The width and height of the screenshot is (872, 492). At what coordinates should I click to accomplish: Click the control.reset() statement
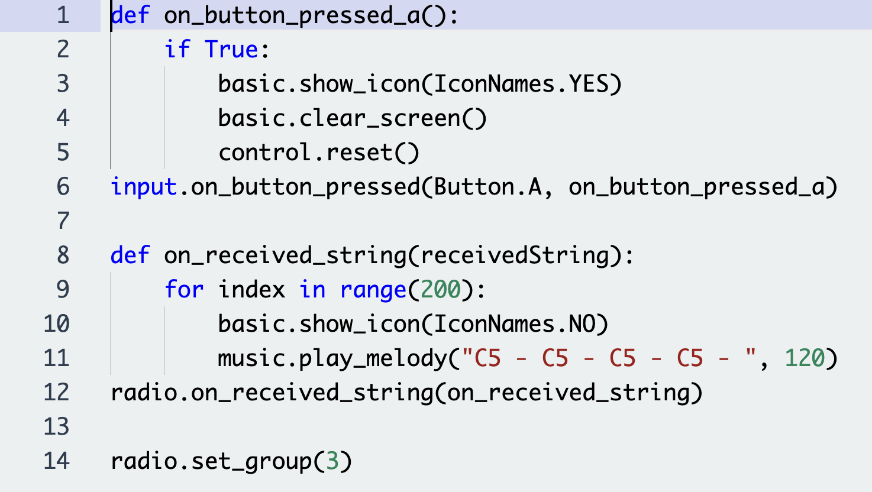(x=318, y=153)
